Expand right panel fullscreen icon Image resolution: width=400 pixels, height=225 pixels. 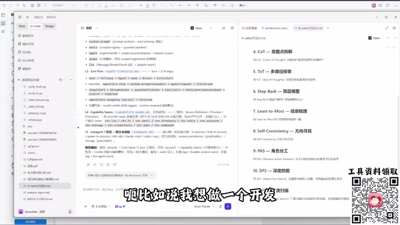[386, 28]
